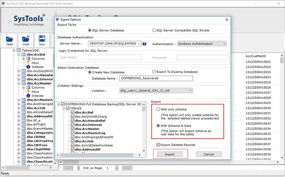Collapse the dbo.AccMaster node in left tree
The height and width of the screenshot is (177, 285).
pos(19,83)
